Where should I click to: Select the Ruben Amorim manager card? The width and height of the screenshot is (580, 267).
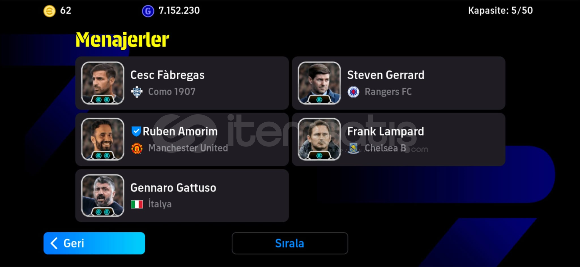[182, 139]
